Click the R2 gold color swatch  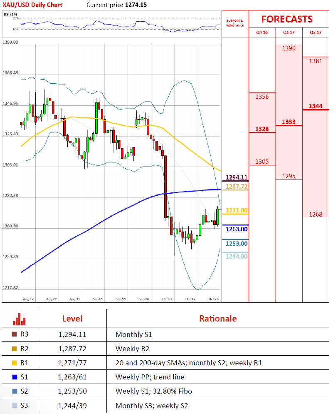click(15, 349)
